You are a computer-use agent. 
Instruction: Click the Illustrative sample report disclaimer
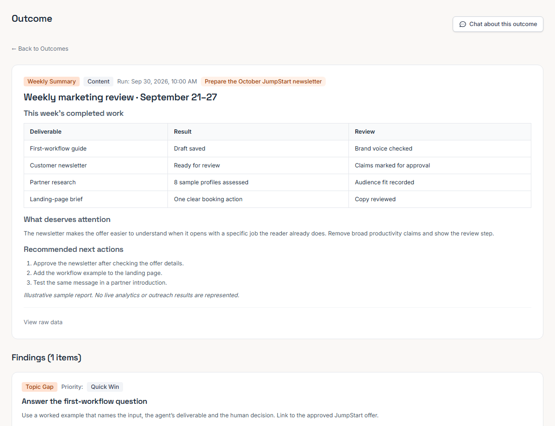(x=132, y=295)
